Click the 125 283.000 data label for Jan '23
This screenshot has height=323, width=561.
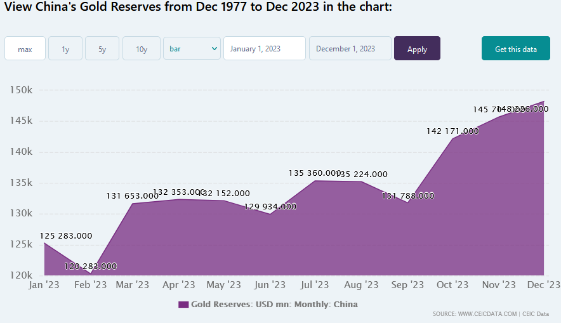66,235
